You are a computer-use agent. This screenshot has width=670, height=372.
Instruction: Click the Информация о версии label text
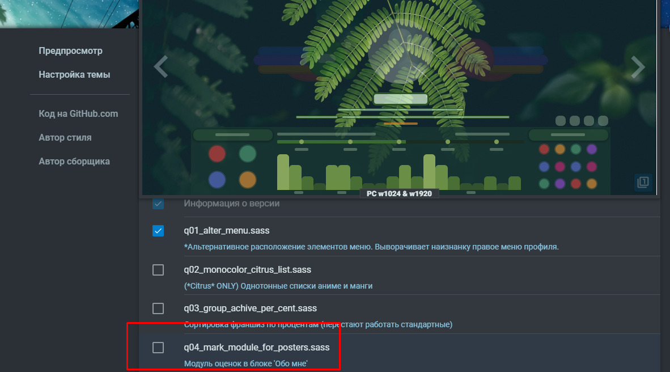(x=231, y=204)
